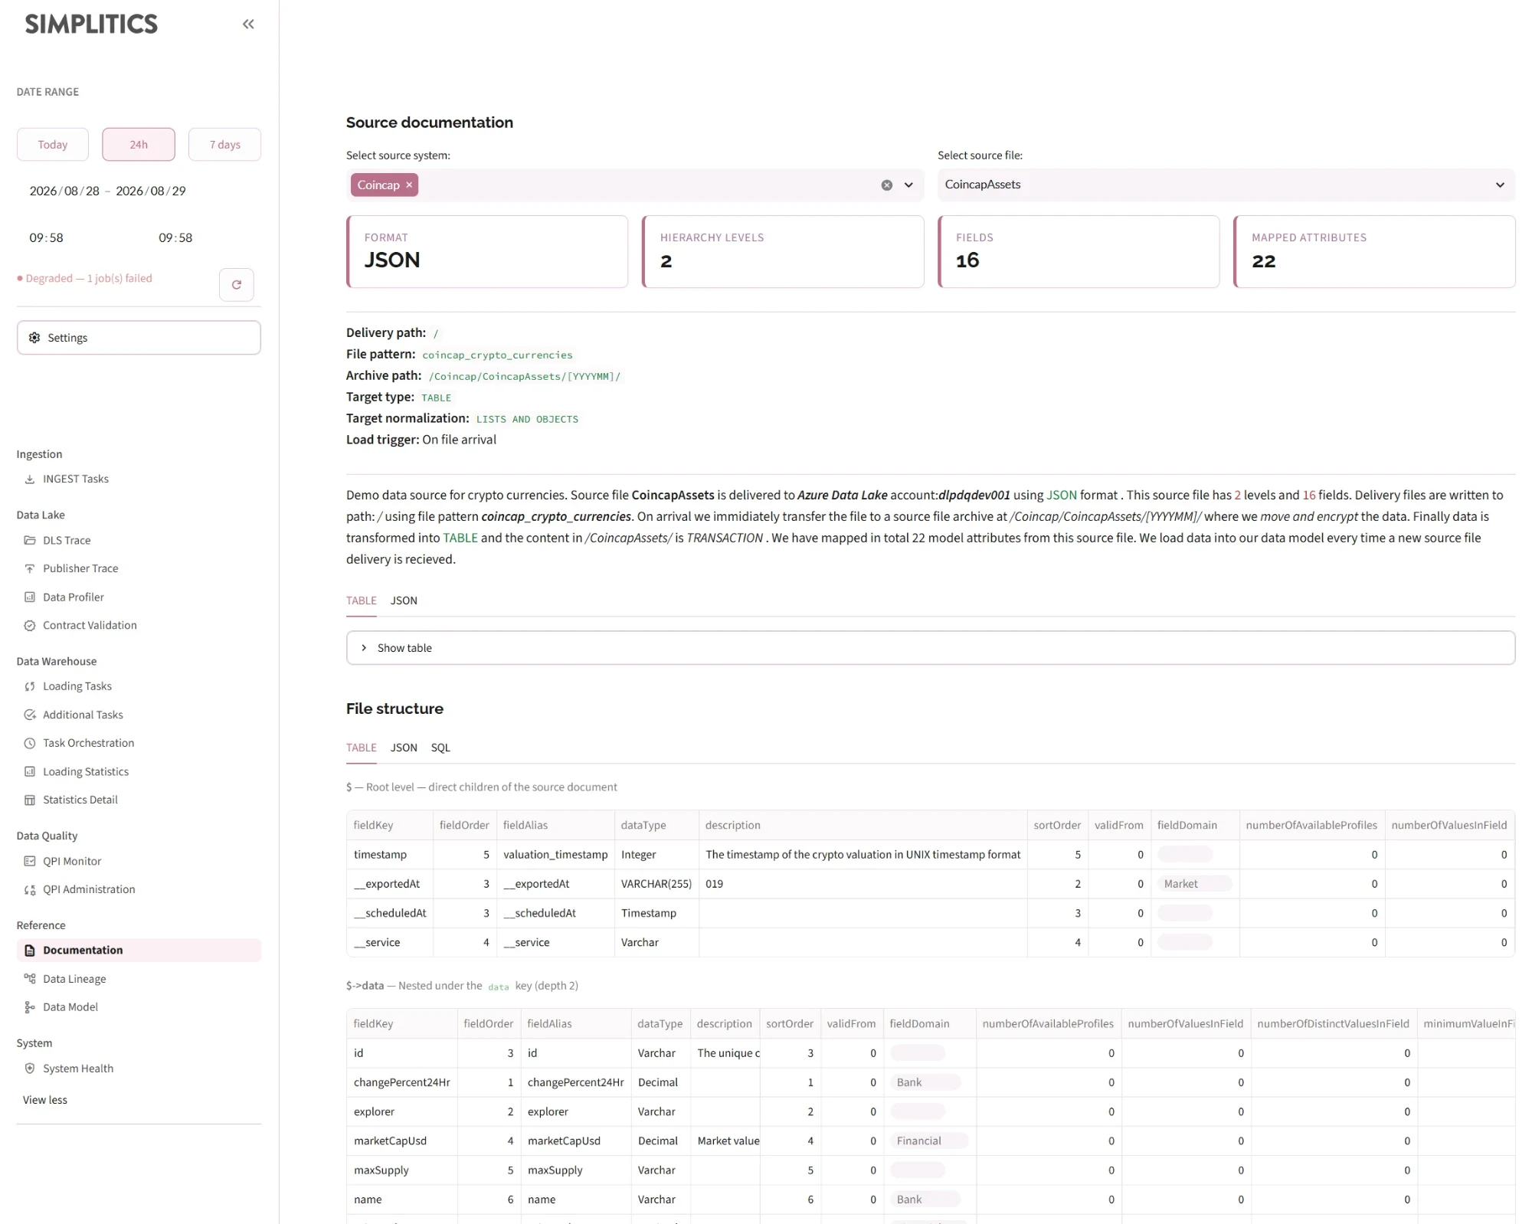Click the Settings gear icon

click(34, 338)
